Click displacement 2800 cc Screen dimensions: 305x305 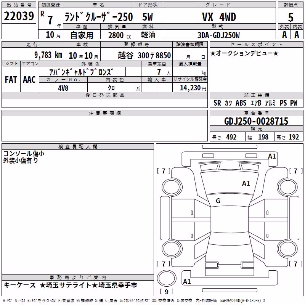(x=120, y=35)
